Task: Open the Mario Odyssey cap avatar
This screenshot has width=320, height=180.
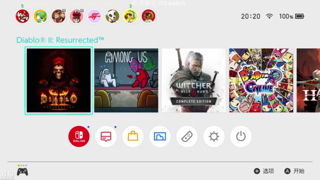Action: coord(76,16)
